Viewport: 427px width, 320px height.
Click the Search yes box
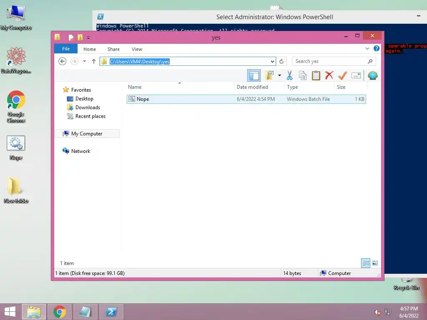point(334,61)
